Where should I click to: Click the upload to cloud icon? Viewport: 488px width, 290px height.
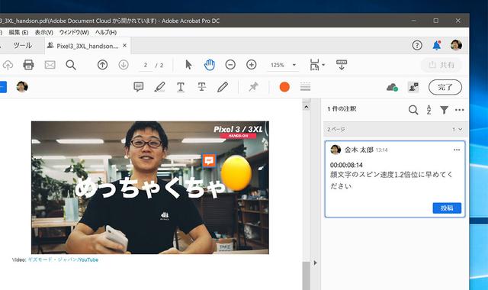[x=8, y=65]
